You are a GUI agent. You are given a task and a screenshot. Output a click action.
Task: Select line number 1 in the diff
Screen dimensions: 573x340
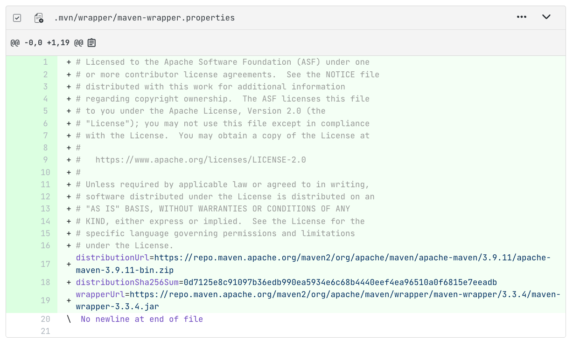(x=45, y=62)
